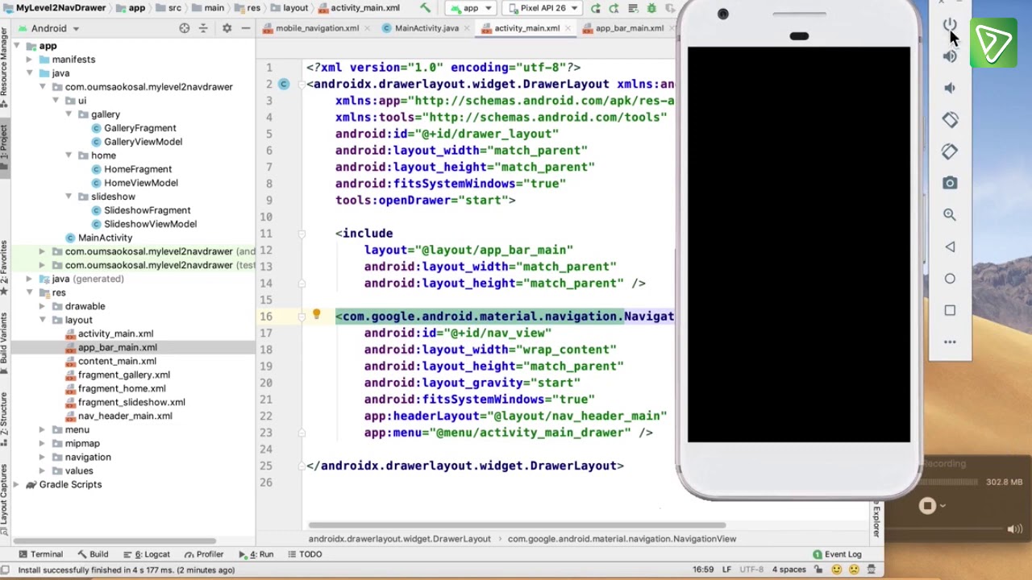The image size is (1032, 580).
Task: Open the Event Log
Action: pyautogui.click(x=837, y=554)
